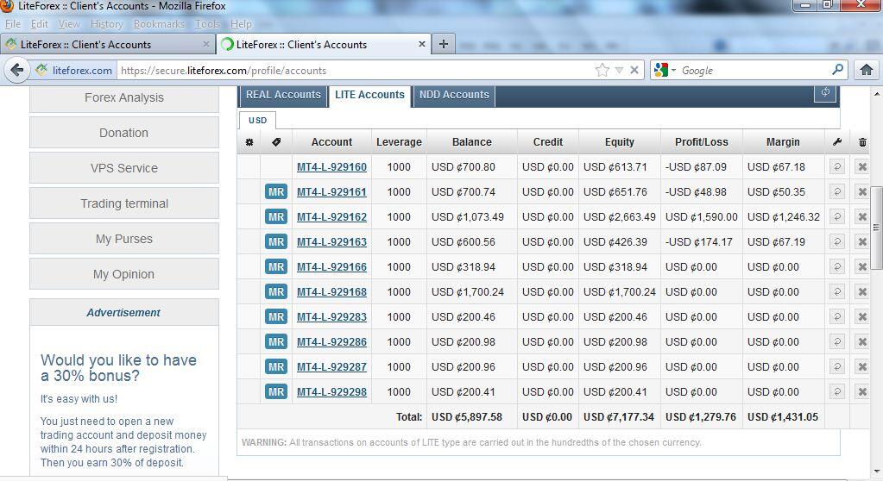Open account link MT4-L-929162
Screen dimensions: 883x481
[331, 217]
